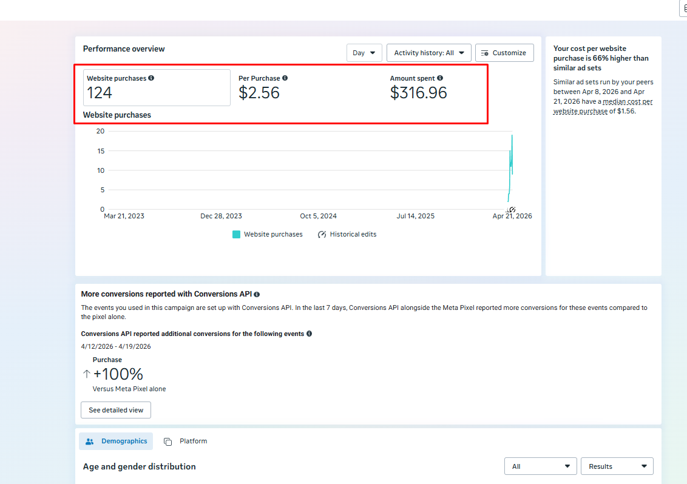
Task: Click the Mar 21, 2023 axis date label
Action: (124, 216)
